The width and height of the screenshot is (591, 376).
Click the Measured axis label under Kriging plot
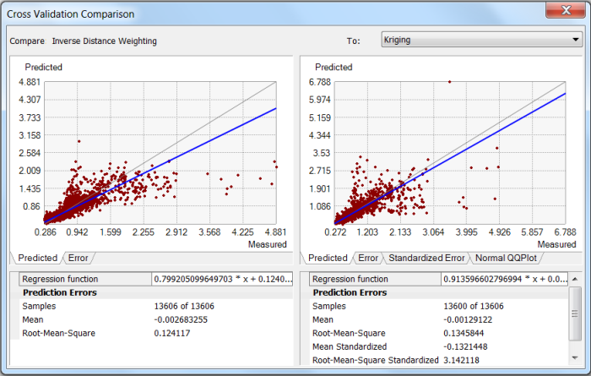(x=556, y=244)
